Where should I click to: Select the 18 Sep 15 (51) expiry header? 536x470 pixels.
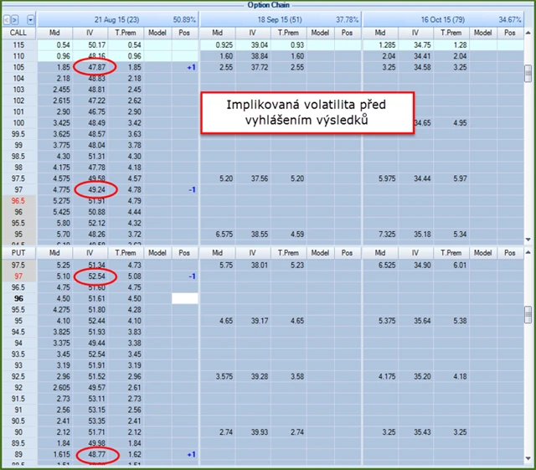coord(280,19)
